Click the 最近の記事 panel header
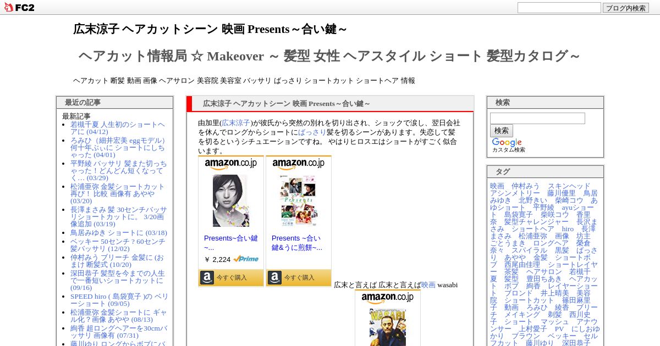Viewport: 660px width, 346px height. (114, 103)
